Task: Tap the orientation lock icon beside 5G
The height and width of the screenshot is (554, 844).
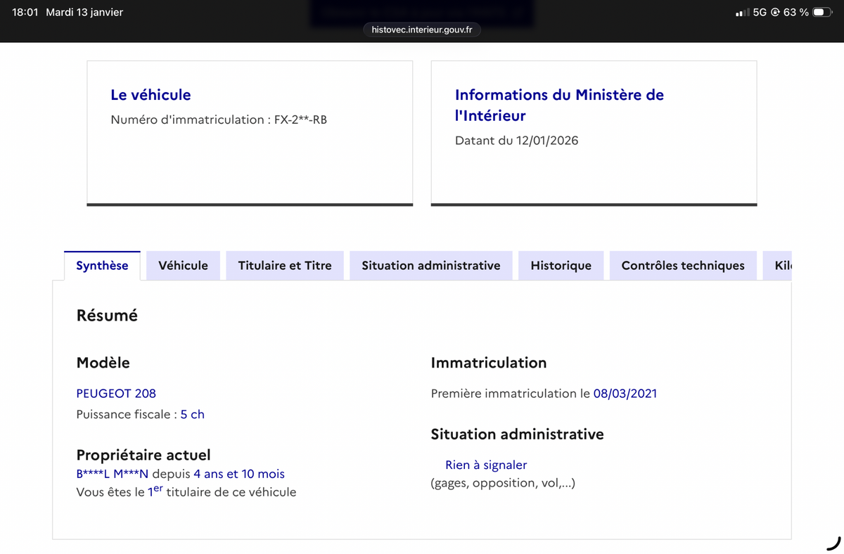Action: (x=775, y=13)
